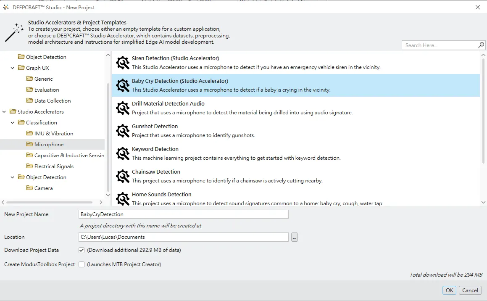
Task: Collapse the Studio Accelerators tree node
Action: click(x=4, y=112)
